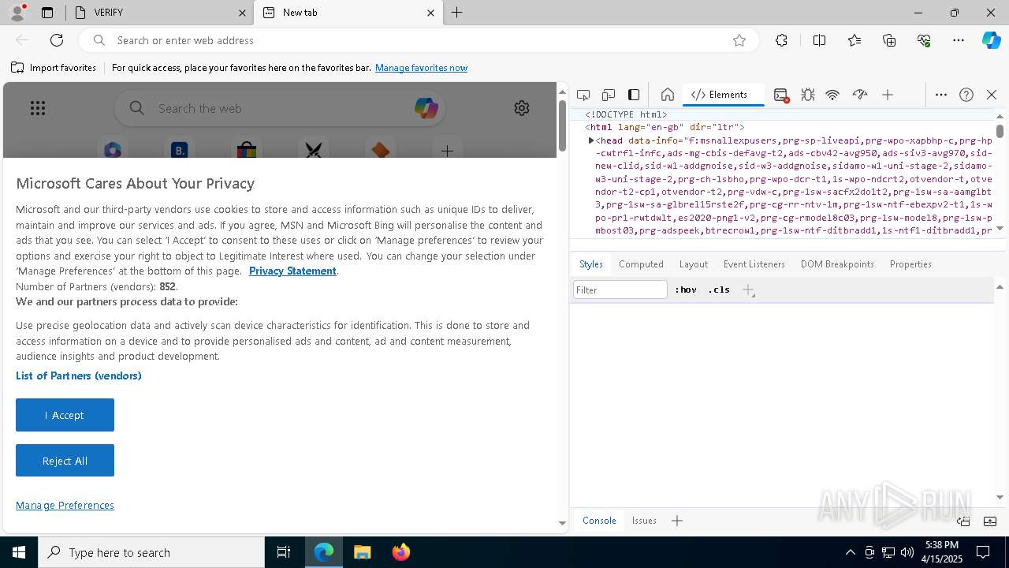Open the Event Listeners tab
Screen dimensions: 1009x568
(754, 264)
